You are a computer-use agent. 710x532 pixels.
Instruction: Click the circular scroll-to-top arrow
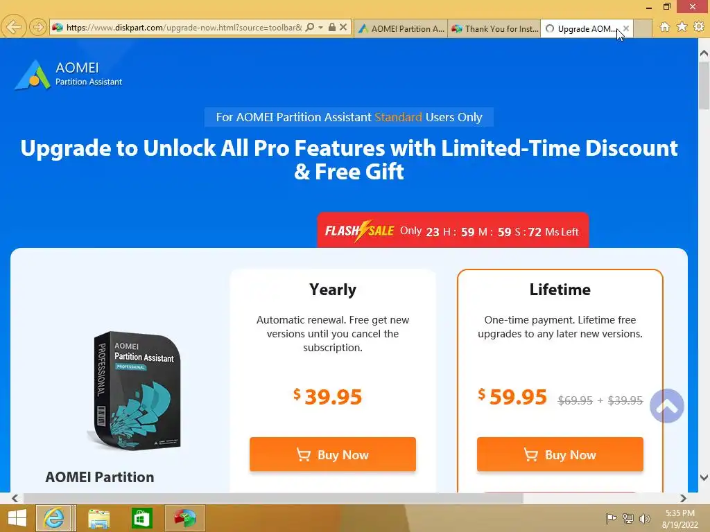666,406
